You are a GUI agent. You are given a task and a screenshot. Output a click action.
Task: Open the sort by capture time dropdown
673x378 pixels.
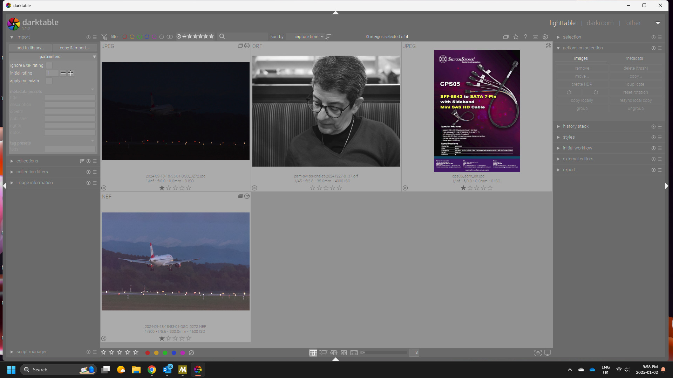tap(306, 37)
